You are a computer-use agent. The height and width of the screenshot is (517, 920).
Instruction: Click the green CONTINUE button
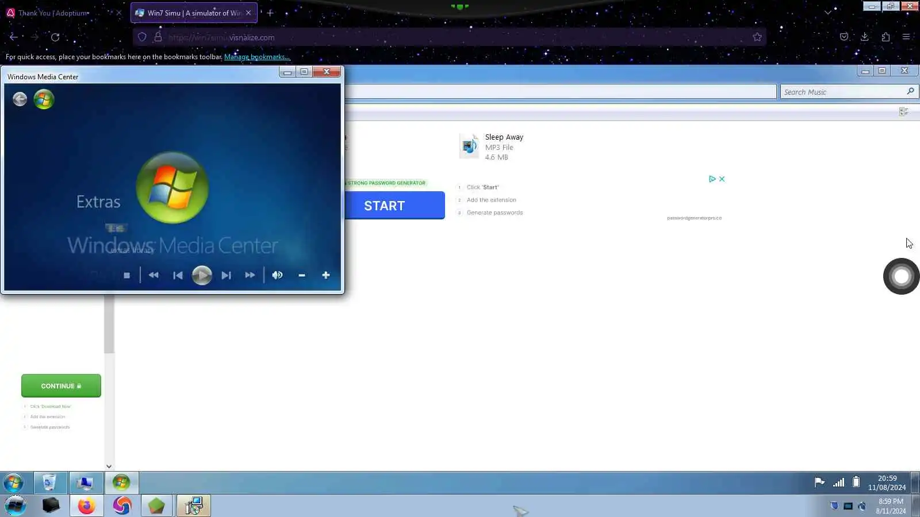coord(61,385)
